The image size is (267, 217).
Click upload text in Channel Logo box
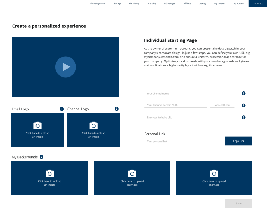[x=94, y=135]
